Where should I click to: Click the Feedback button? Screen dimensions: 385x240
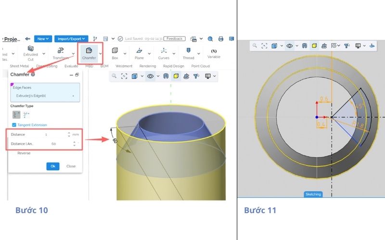point(175,39)
